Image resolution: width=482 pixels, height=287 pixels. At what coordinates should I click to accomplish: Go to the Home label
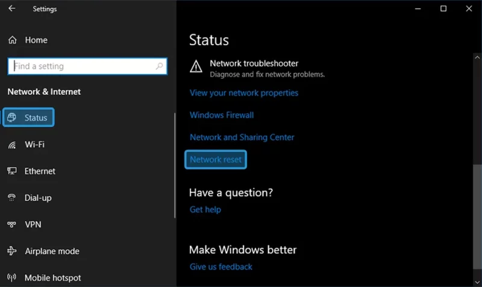click(x=36, y=40)
